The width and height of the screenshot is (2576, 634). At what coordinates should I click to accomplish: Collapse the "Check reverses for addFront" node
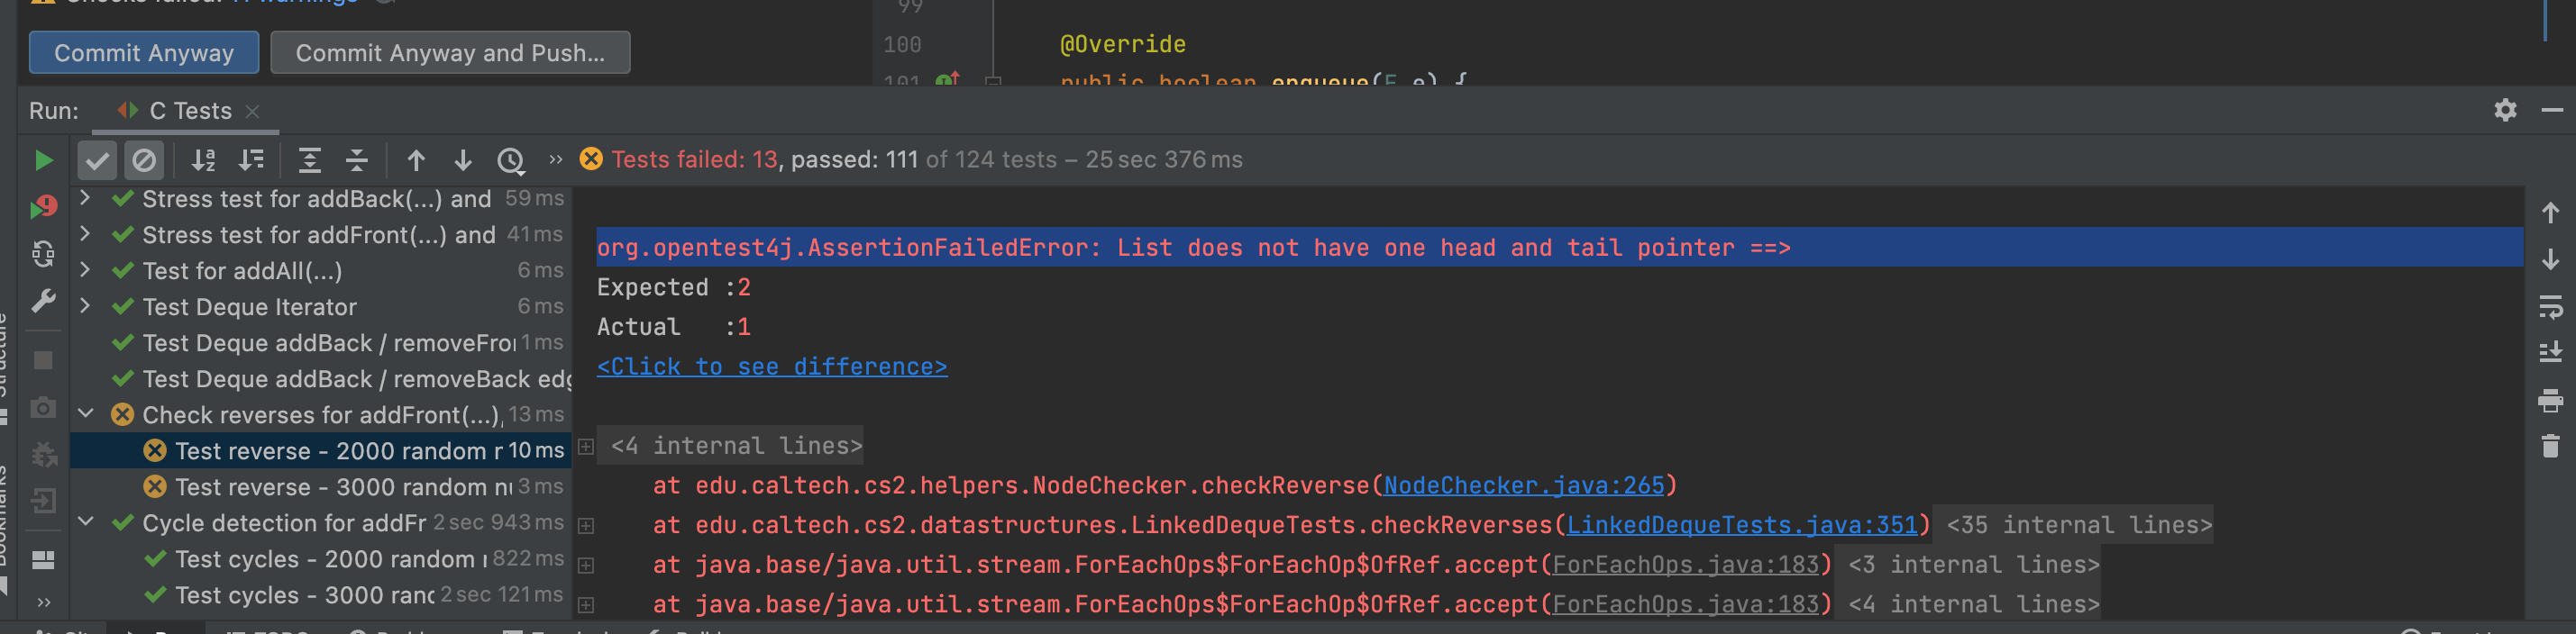(86, 413)
